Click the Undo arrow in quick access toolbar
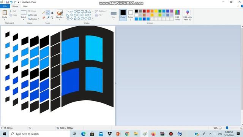Viewport: 243px width, 137px height. tap(11, 2)
